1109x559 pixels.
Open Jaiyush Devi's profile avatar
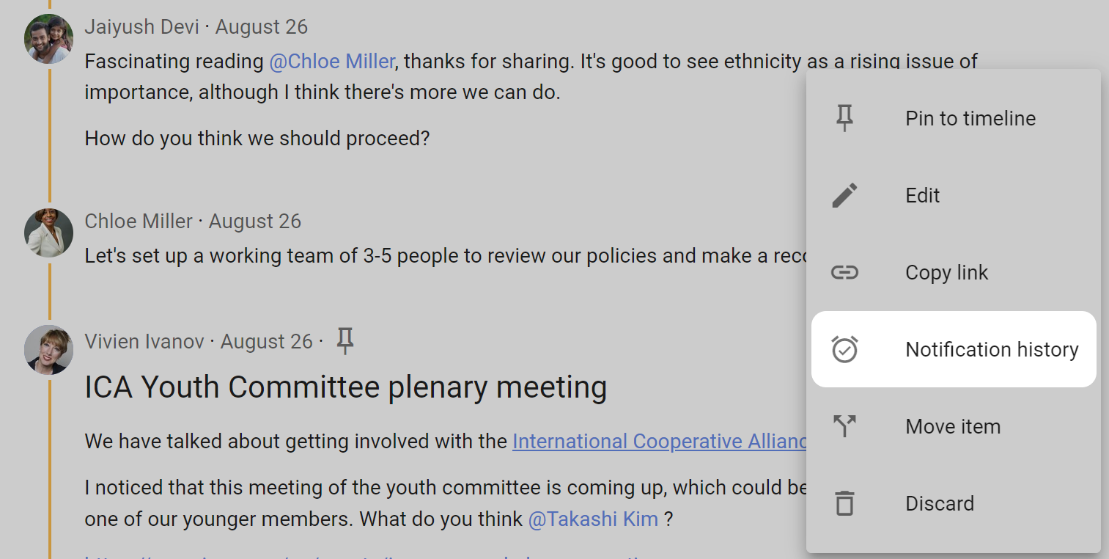(48, 39)
